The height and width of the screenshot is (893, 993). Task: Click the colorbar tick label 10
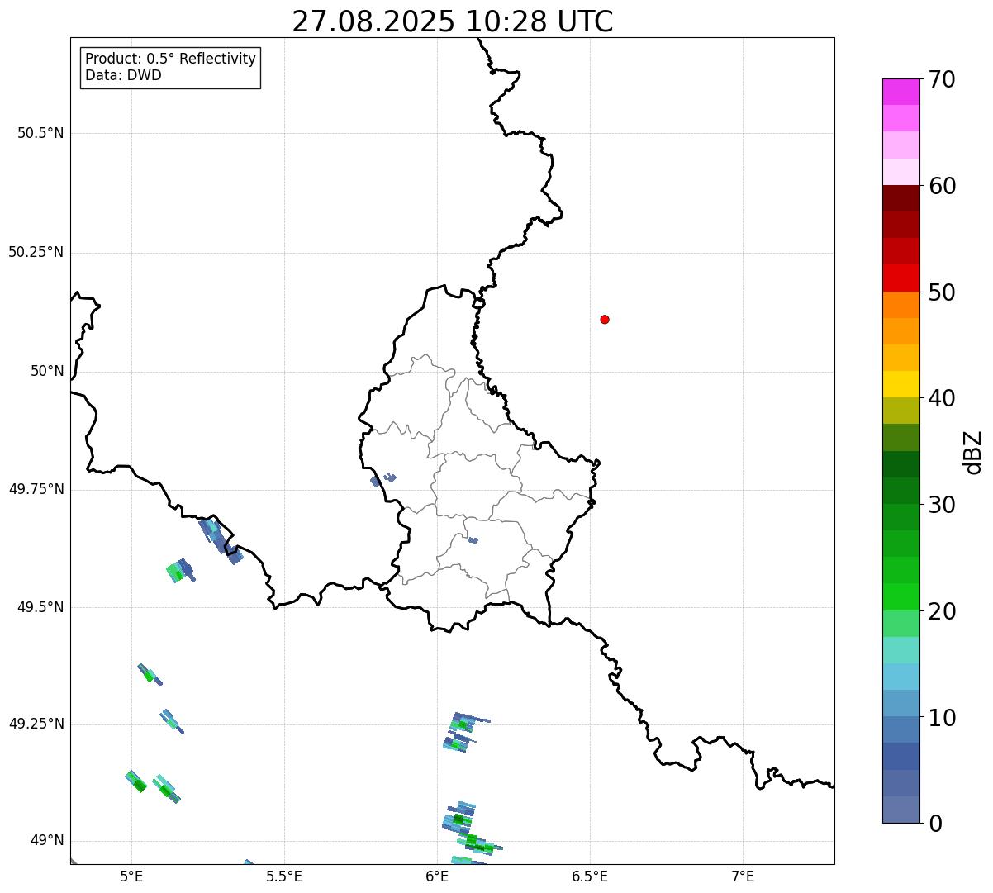(x=942, y=718)
